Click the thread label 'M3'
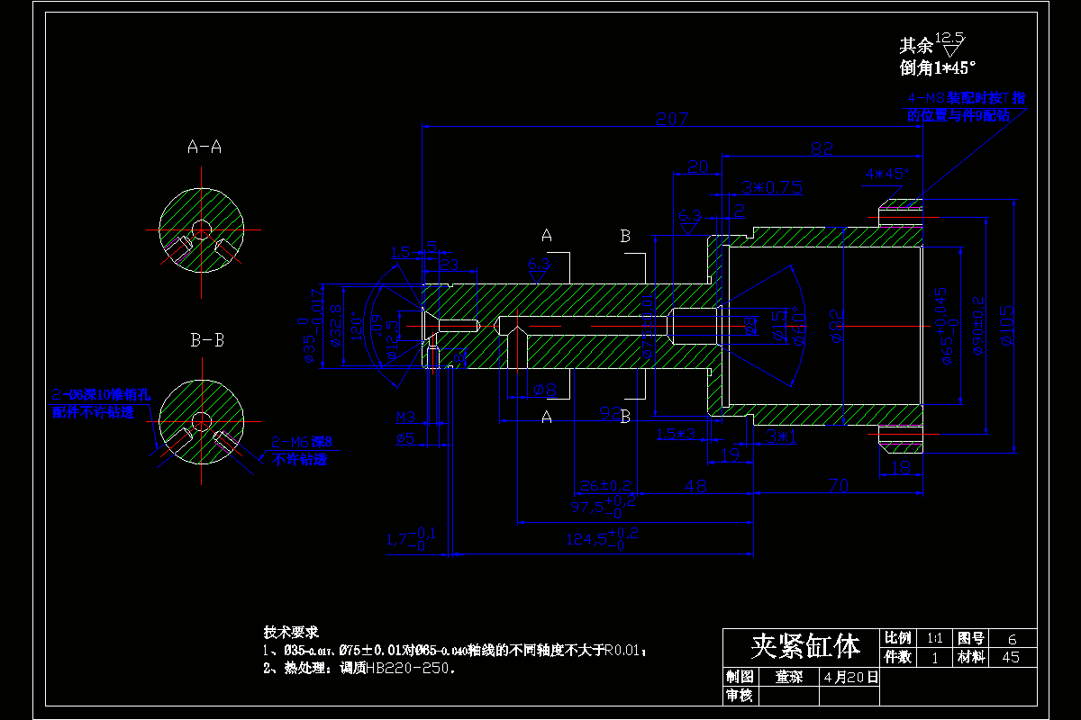The height and width of the screenshot is (720, 1081). pos(407,418)
